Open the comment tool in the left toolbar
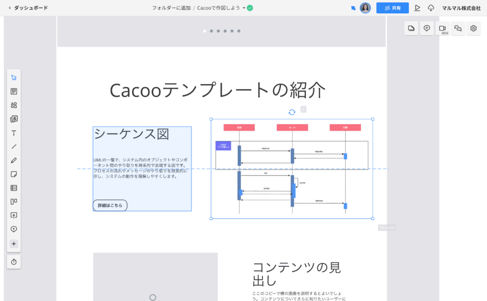 coord(14,91)
